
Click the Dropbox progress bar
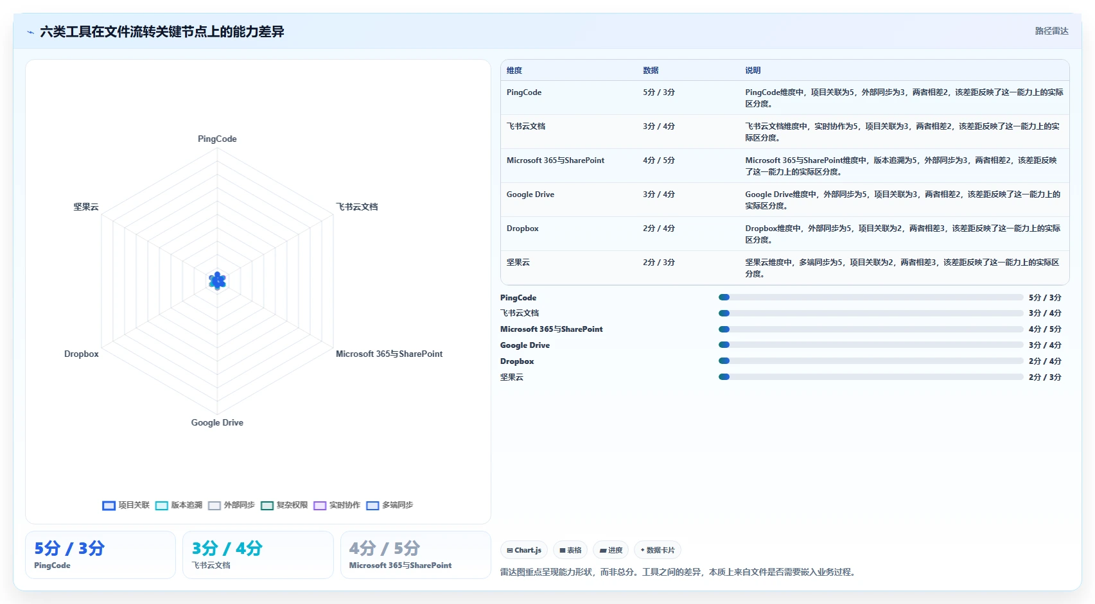coord(871,361)
